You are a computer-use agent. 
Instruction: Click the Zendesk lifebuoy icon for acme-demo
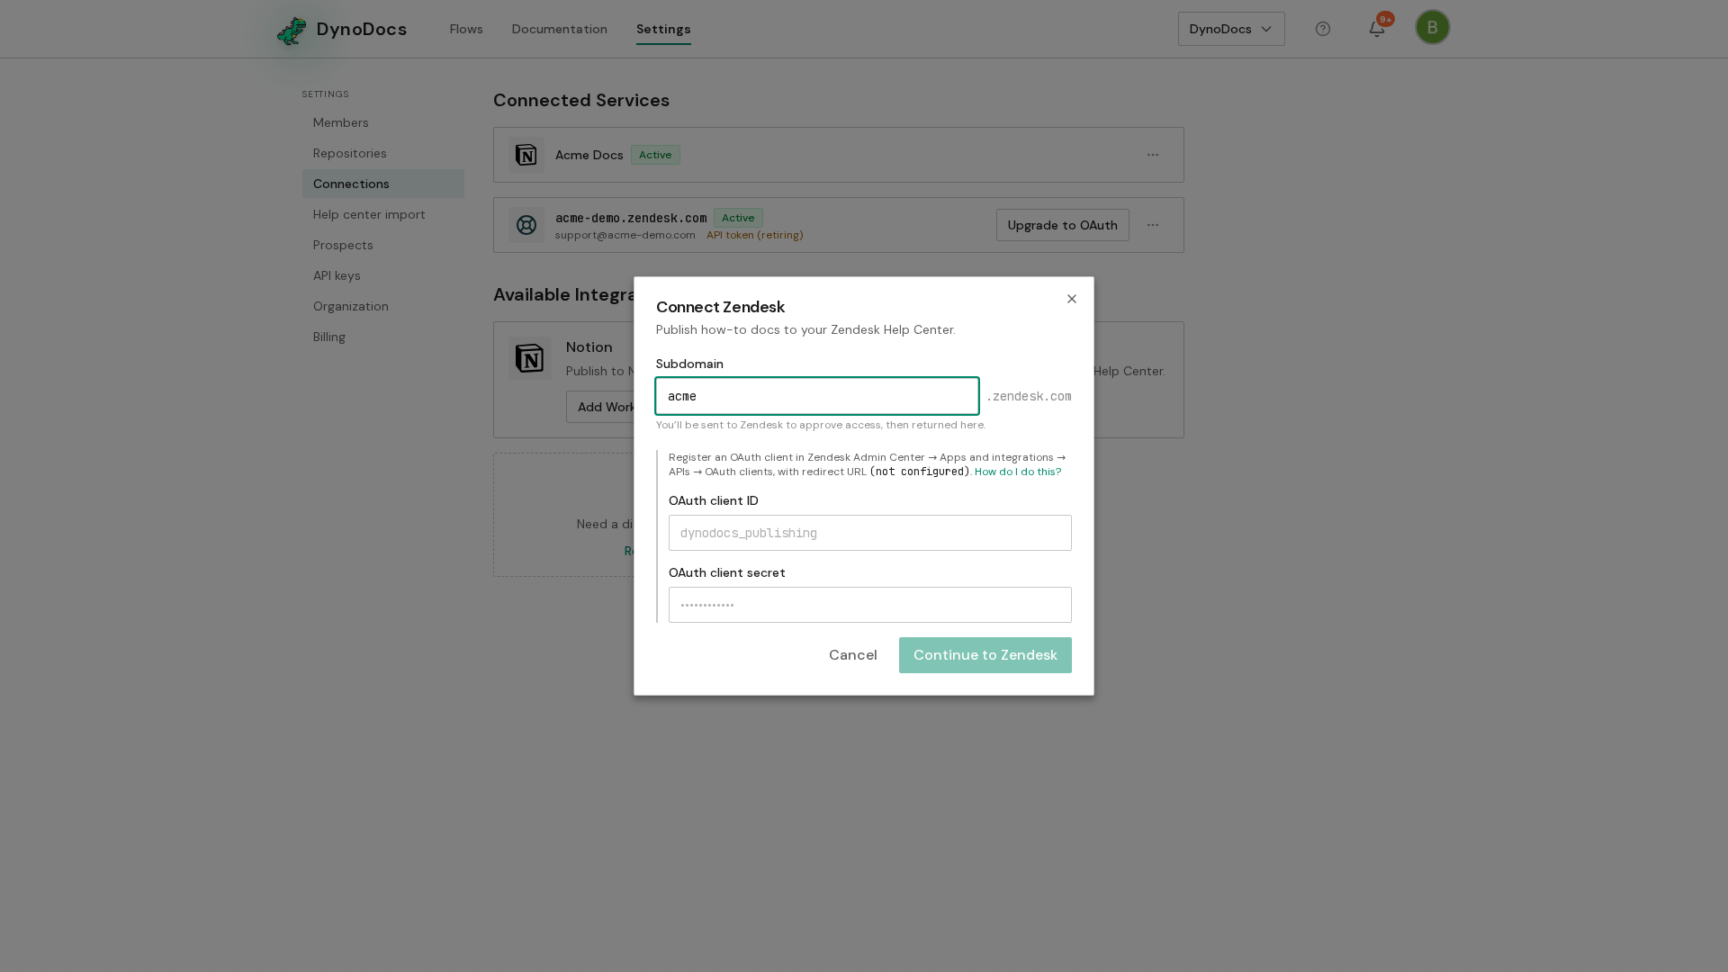(526, 225)
